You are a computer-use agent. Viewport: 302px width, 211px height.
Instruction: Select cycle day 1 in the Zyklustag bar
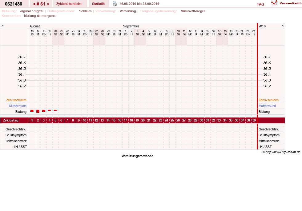tap(32, 120)
